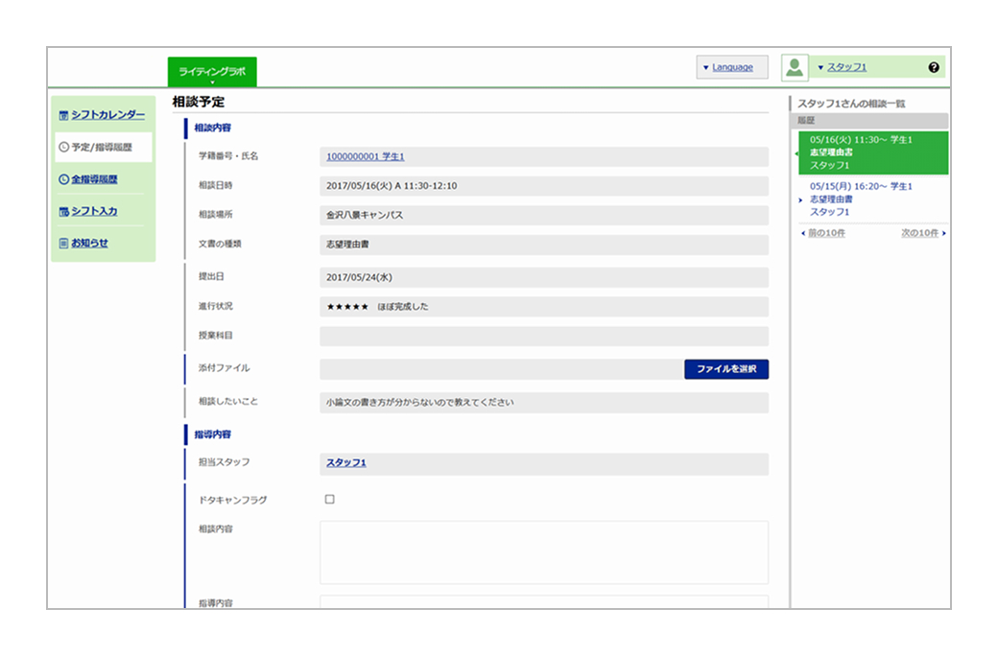Expand the スタッフ1 user menu
This screenshot has height=656, width=998.
(x=845, y=67)
